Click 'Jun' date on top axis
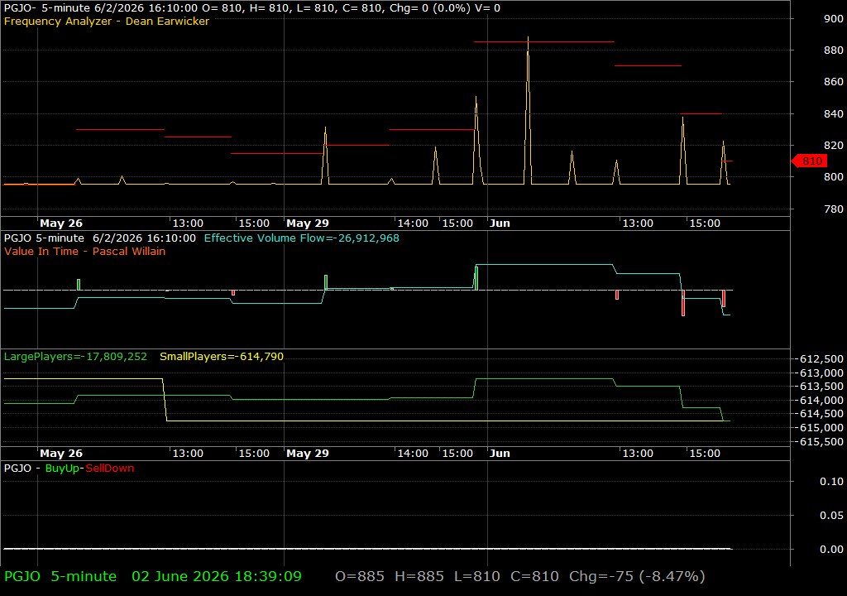 [500, 223]
